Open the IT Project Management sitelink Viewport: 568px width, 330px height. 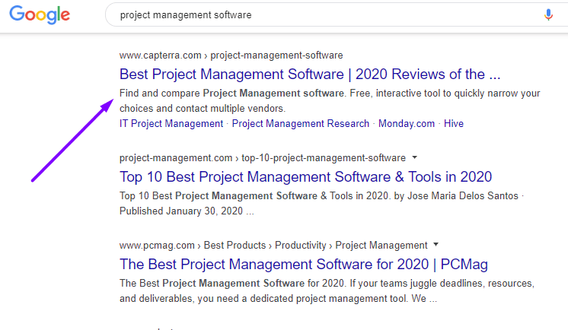(x=171, y=124)
